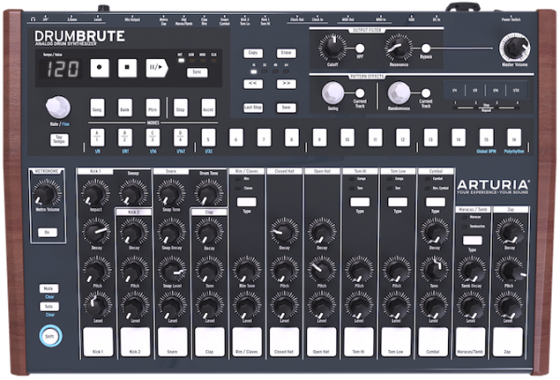
Task: Click the Cymbal Type button
Action: click(435, 203)
